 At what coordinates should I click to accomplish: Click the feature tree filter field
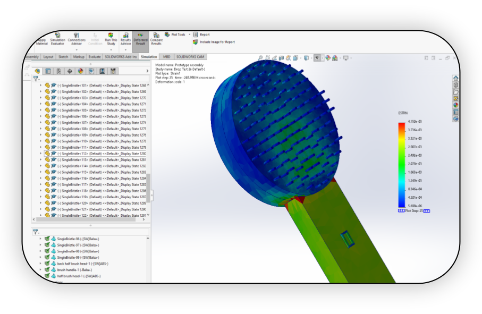pyautogui.click(x=91, y=79)
